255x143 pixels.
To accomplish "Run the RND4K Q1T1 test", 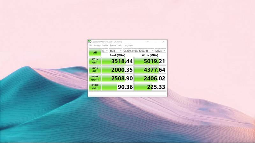I will coord(95,87).
